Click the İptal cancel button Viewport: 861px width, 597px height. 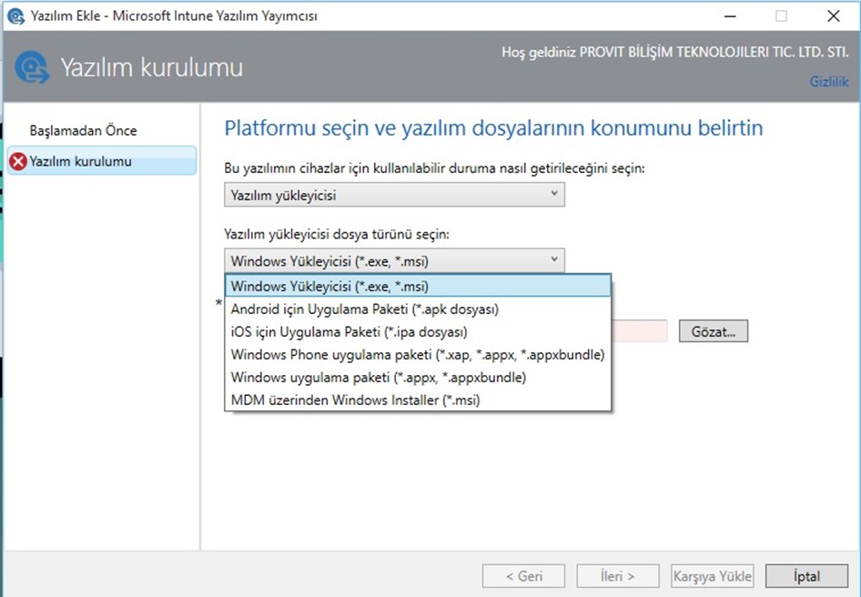pos(806,576)
